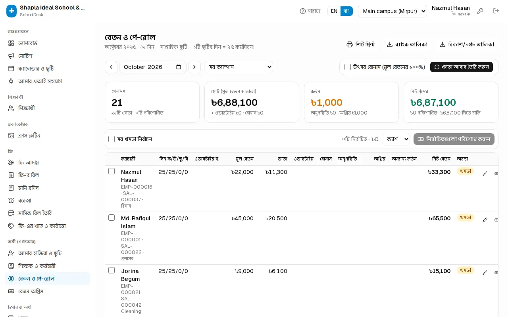Screen dimensions: 508x317
Task: Go to previous month with left chevron
Action: (111, 67)
